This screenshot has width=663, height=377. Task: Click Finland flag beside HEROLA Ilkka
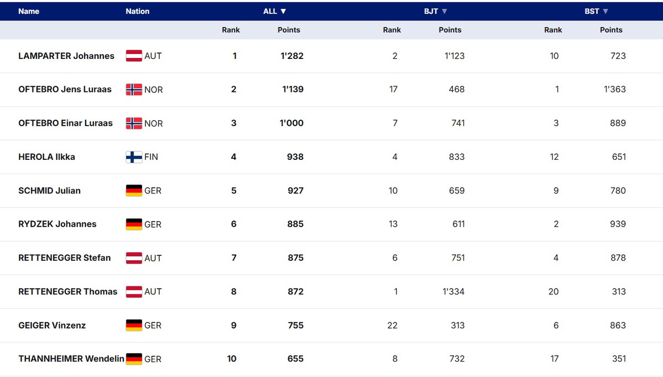pos(134,157)
